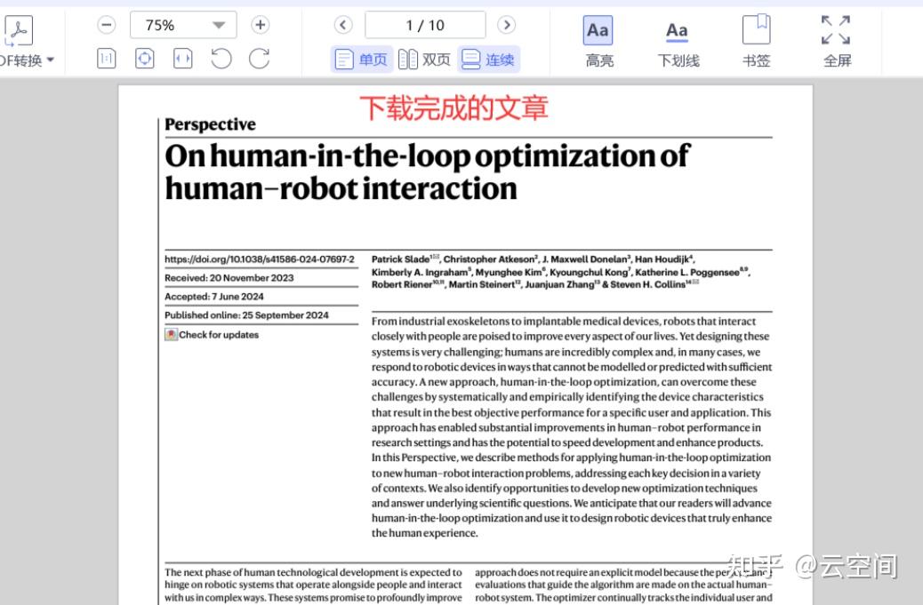Click the article title heading
This screenshot has width=923, height=605.
click(x=427, y=172)
